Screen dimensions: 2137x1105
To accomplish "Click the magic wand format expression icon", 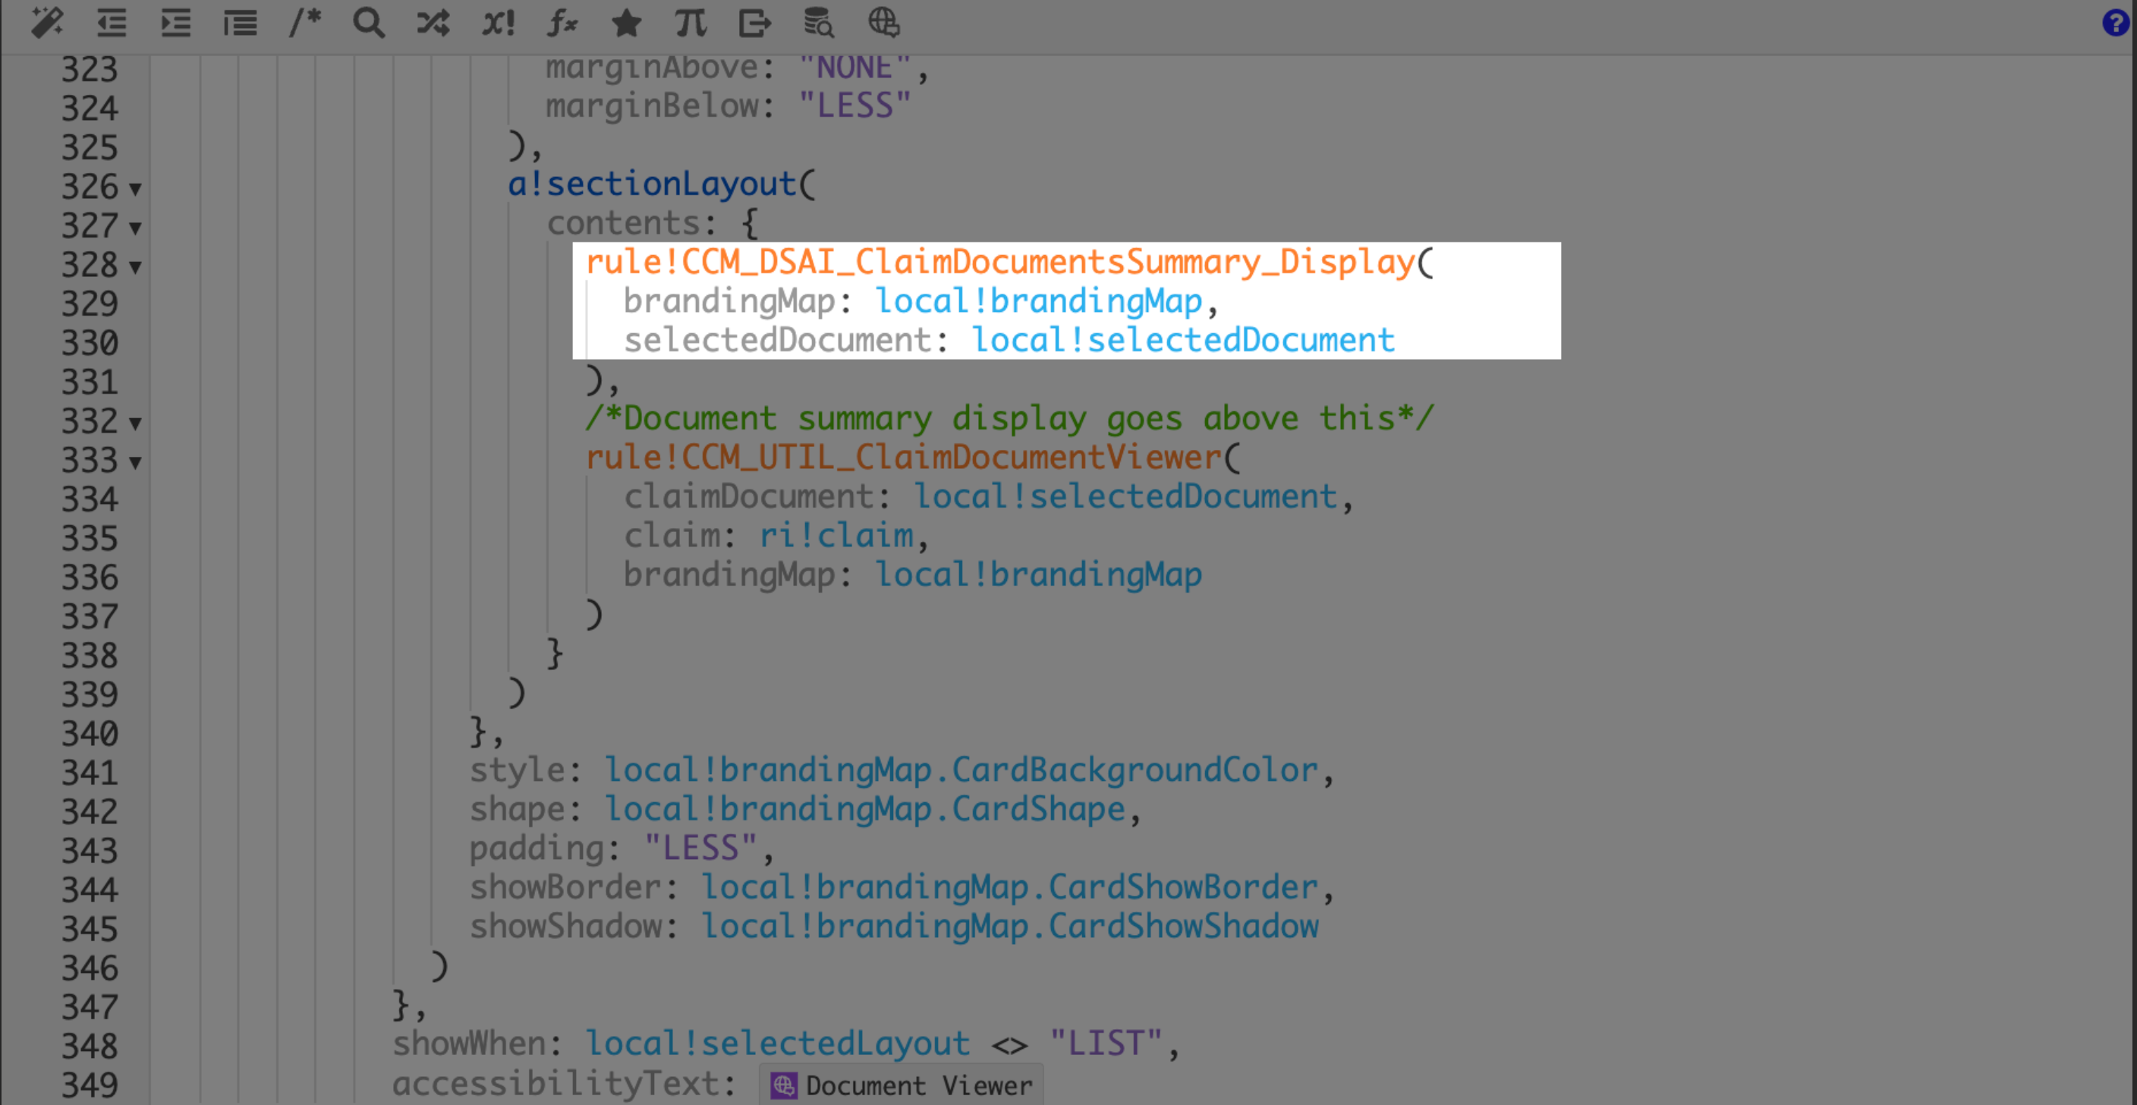I will tap(46, 23).
